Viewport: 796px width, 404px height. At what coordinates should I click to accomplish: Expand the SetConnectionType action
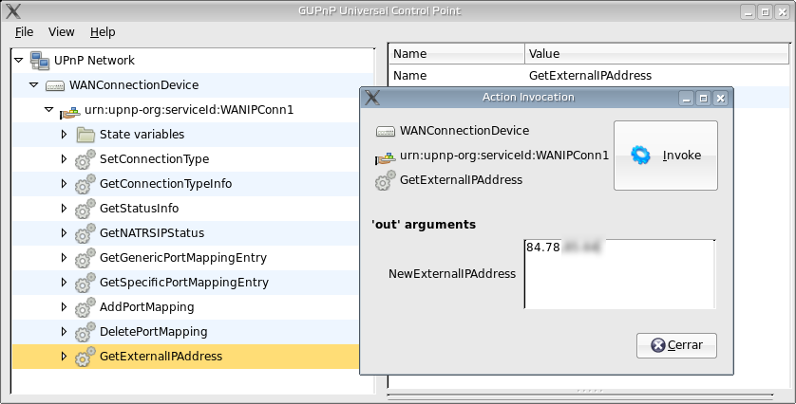tap(64, 158)
